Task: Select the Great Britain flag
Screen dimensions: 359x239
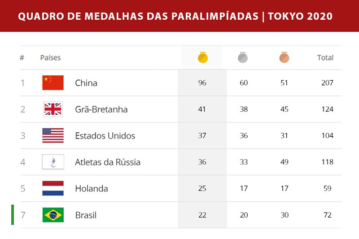Action: pos(53,109)
